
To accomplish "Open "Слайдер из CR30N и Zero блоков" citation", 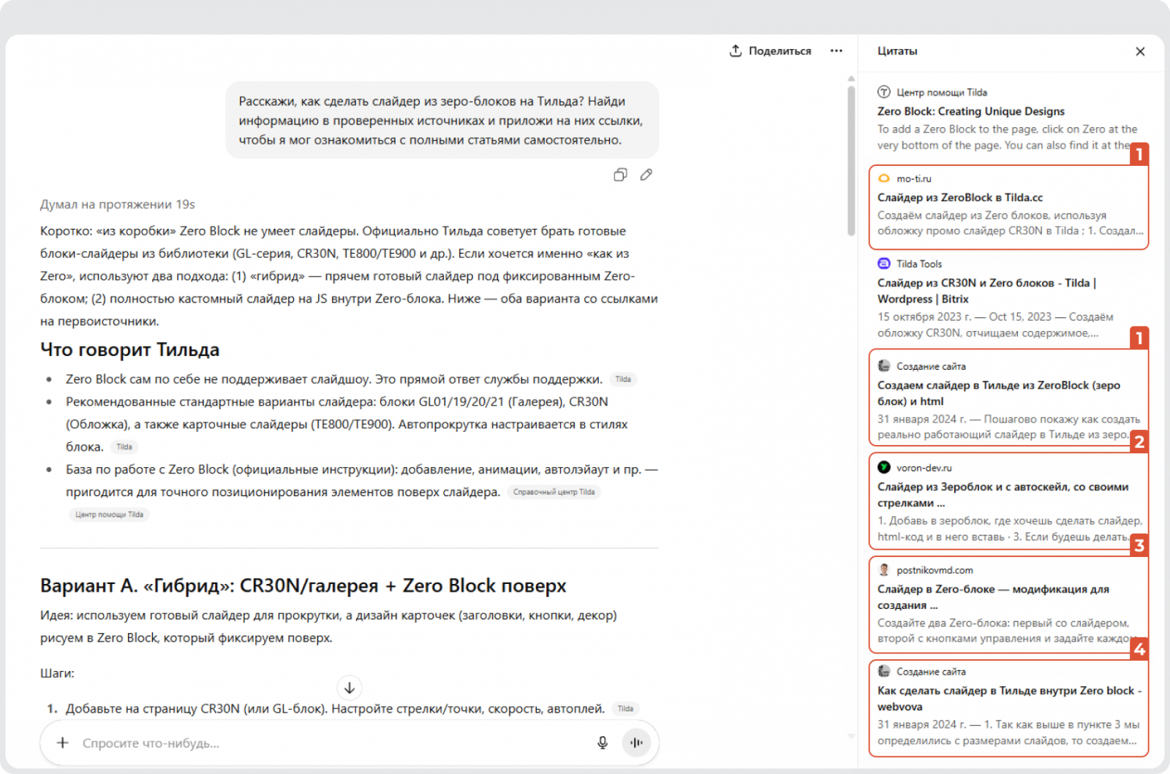I will click(986, 291).
